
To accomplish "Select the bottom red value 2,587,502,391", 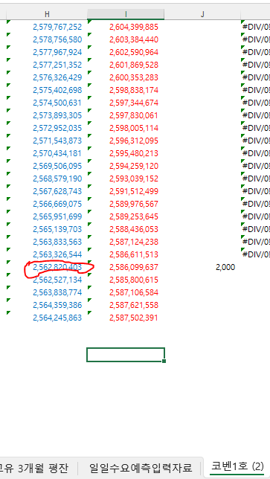I will click(x=134, y=318).
